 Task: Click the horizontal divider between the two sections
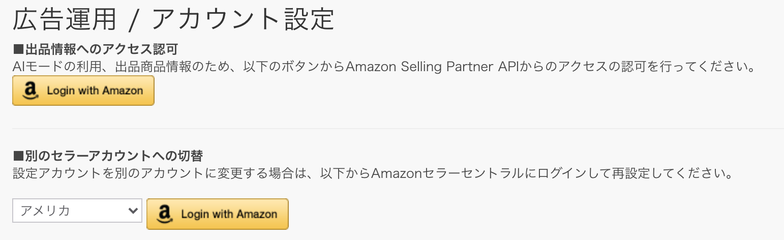(398, 128)
